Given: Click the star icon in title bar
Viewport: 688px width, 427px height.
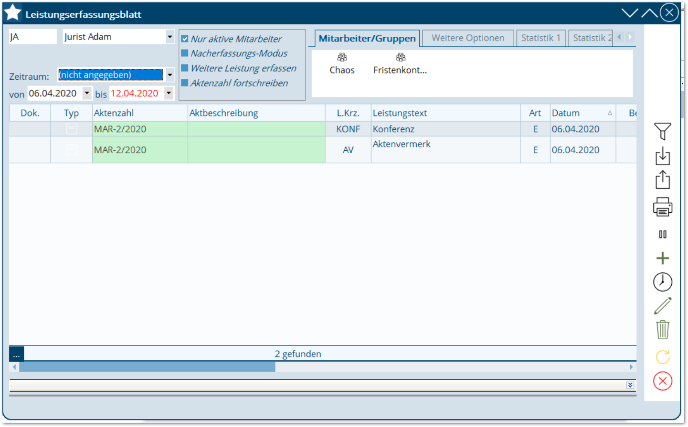Looking at the screenshot, I should (13, 13).
